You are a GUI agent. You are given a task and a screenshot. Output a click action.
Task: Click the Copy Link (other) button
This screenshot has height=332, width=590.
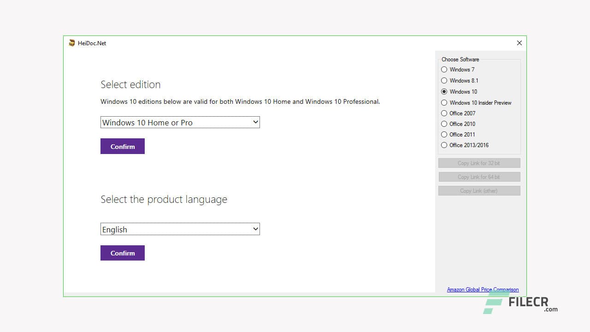coord(479,190)
